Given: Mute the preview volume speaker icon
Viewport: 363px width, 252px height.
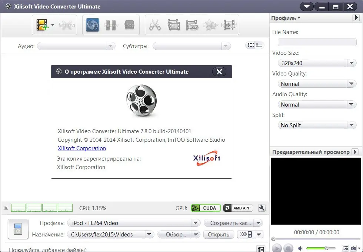Looking at the screenshot, I should tap(300, 248).
